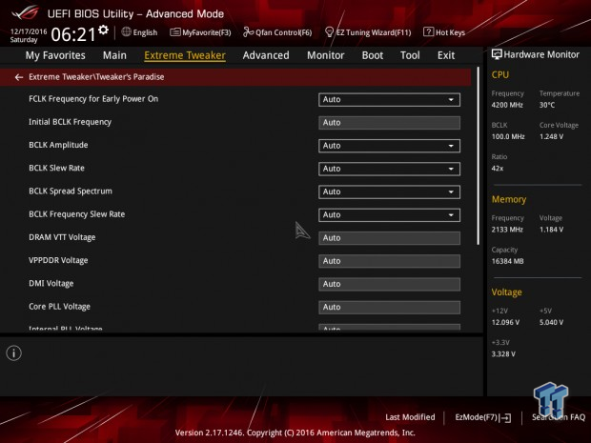Click the 5.040 V reading
The width and height of the screenshot is (591, 443).
click(551, 322)
